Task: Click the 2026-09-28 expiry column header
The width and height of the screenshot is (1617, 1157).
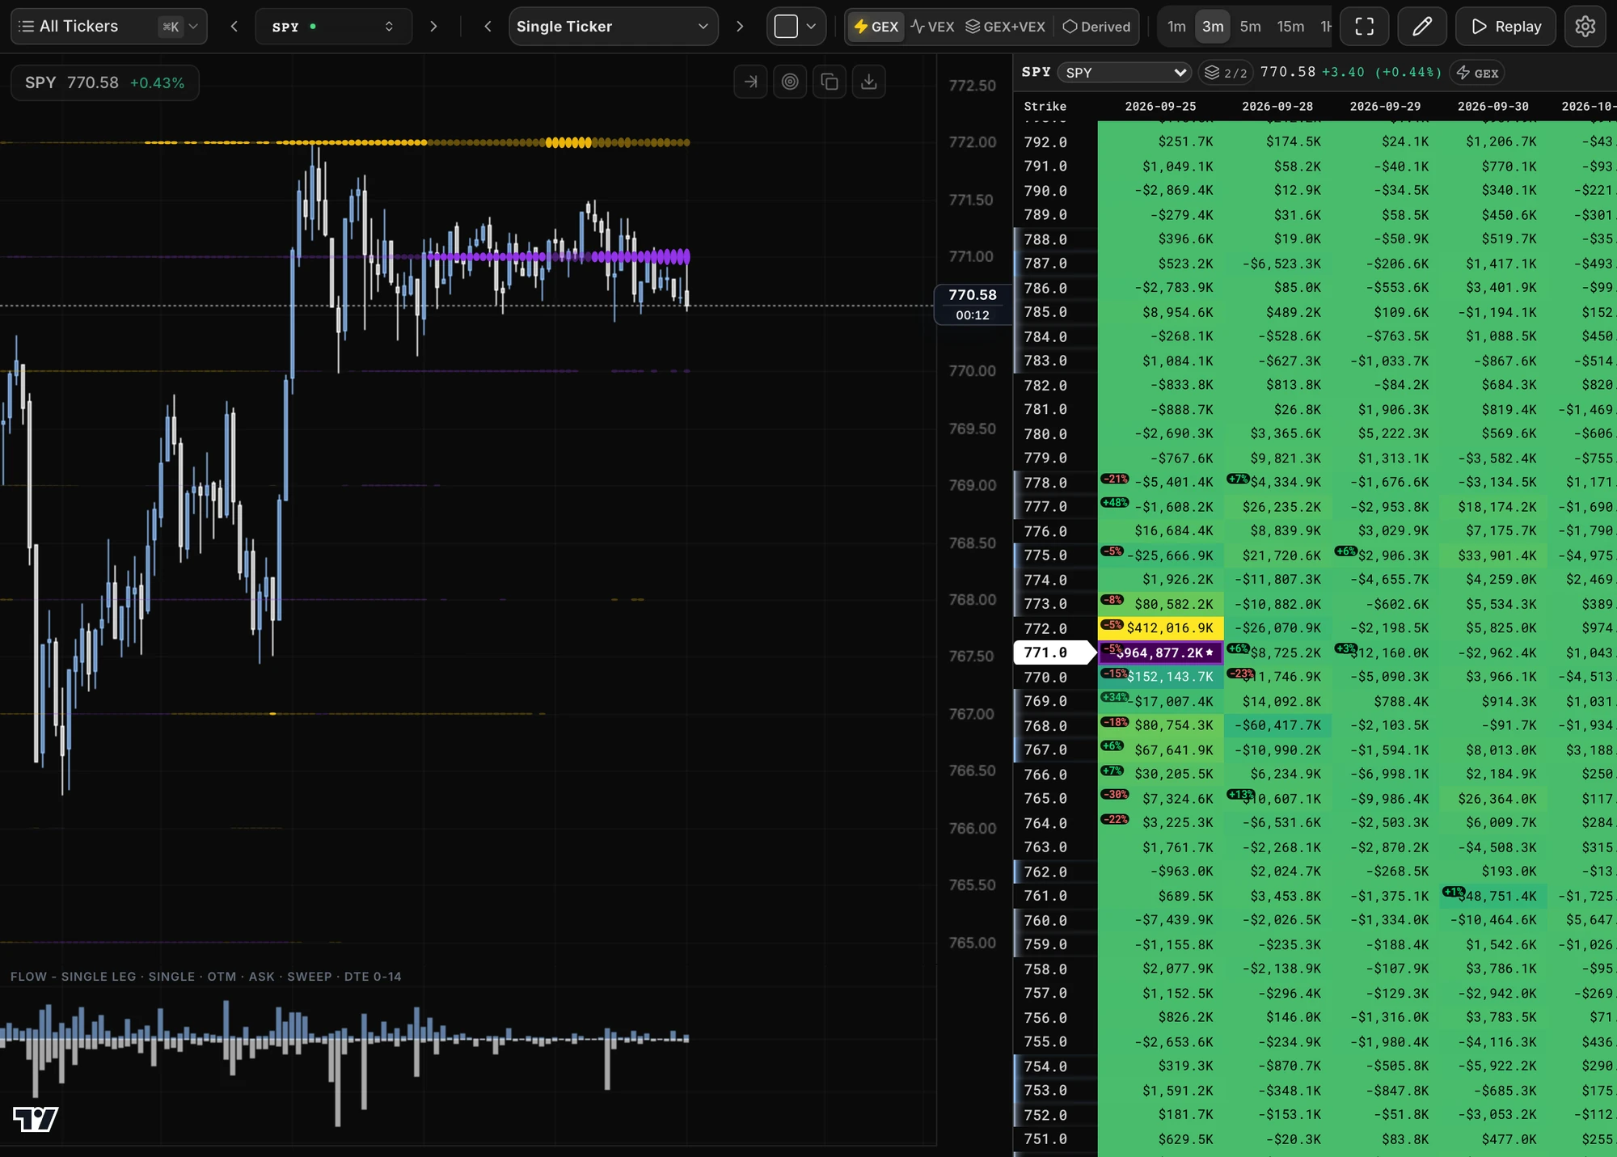Action: click(x=1277, y=106)
